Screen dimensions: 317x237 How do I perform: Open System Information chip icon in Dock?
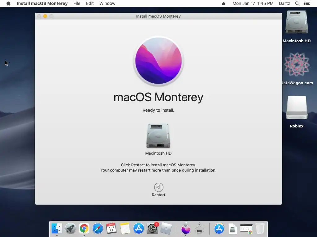(199, 229)
